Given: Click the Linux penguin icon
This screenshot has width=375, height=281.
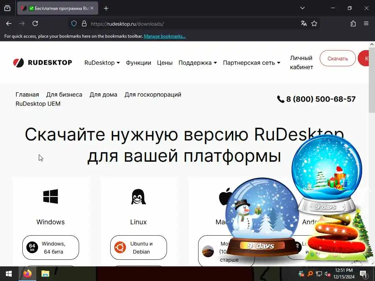Looking at the screenshot, I should click(138, 196).
